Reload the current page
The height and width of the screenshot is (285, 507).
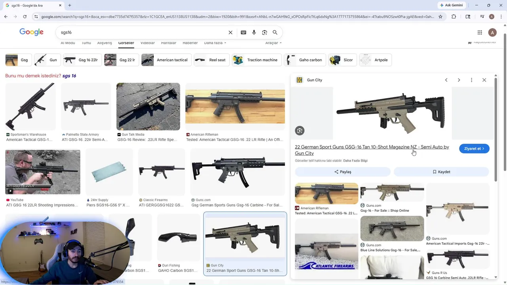[x=25, y=17]
